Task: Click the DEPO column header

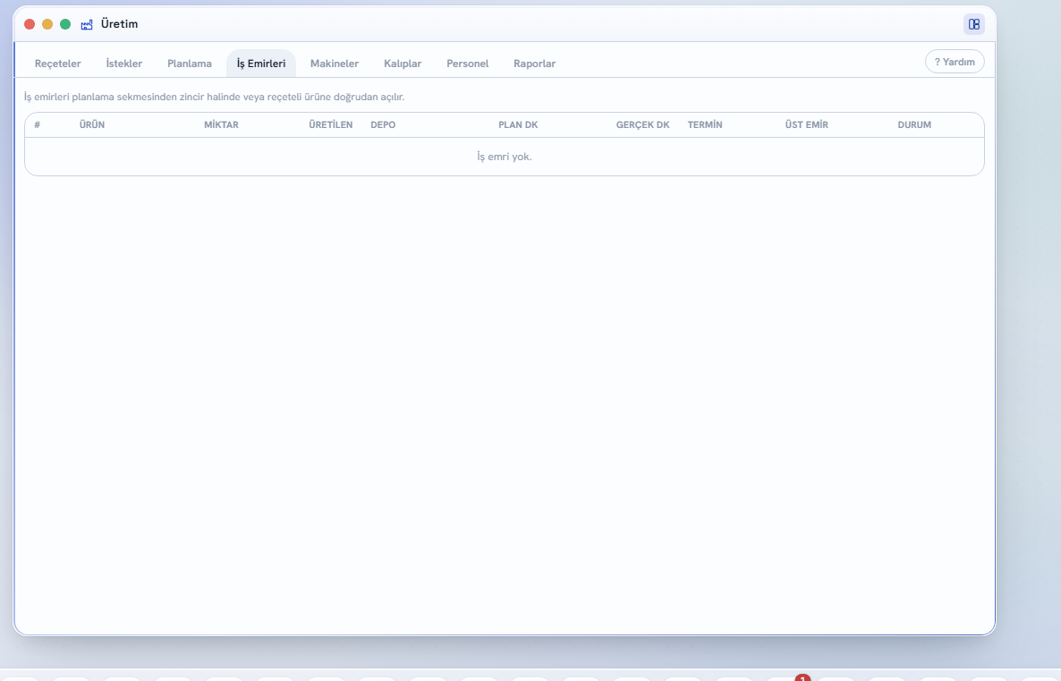Action: [x=383, y=124]
